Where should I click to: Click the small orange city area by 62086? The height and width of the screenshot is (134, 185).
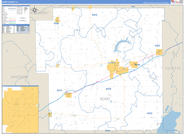point(57,20)
